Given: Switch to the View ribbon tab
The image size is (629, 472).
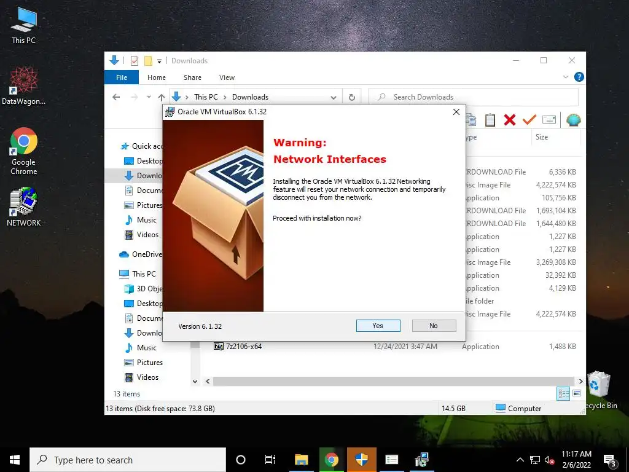Looking at the screenshot, I should pyautogui.click(x=227, y=77).
